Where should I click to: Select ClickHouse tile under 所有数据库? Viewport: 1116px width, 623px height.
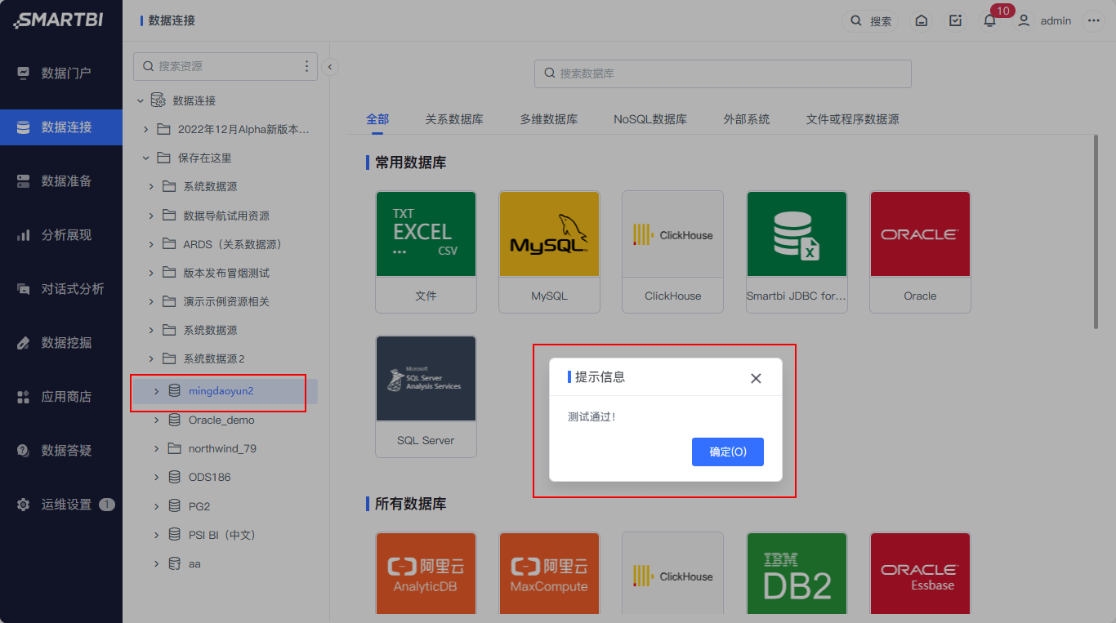[x=672, y=573]
